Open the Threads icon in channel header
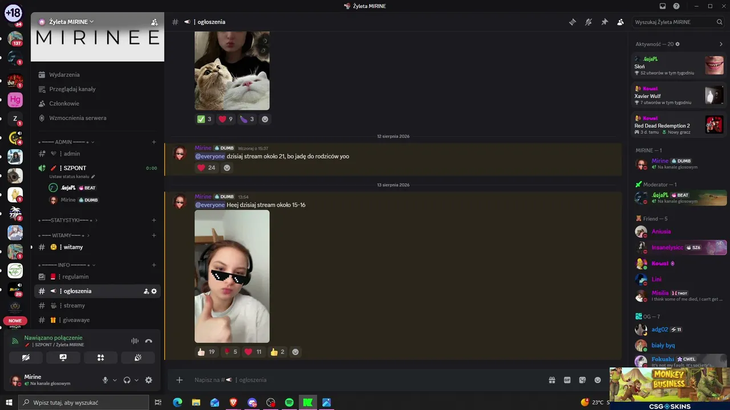 (x=573, y=22)
